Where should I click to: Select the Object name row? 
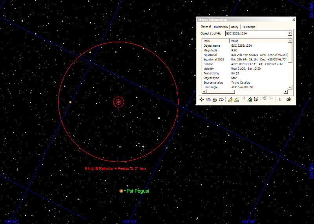245,46
